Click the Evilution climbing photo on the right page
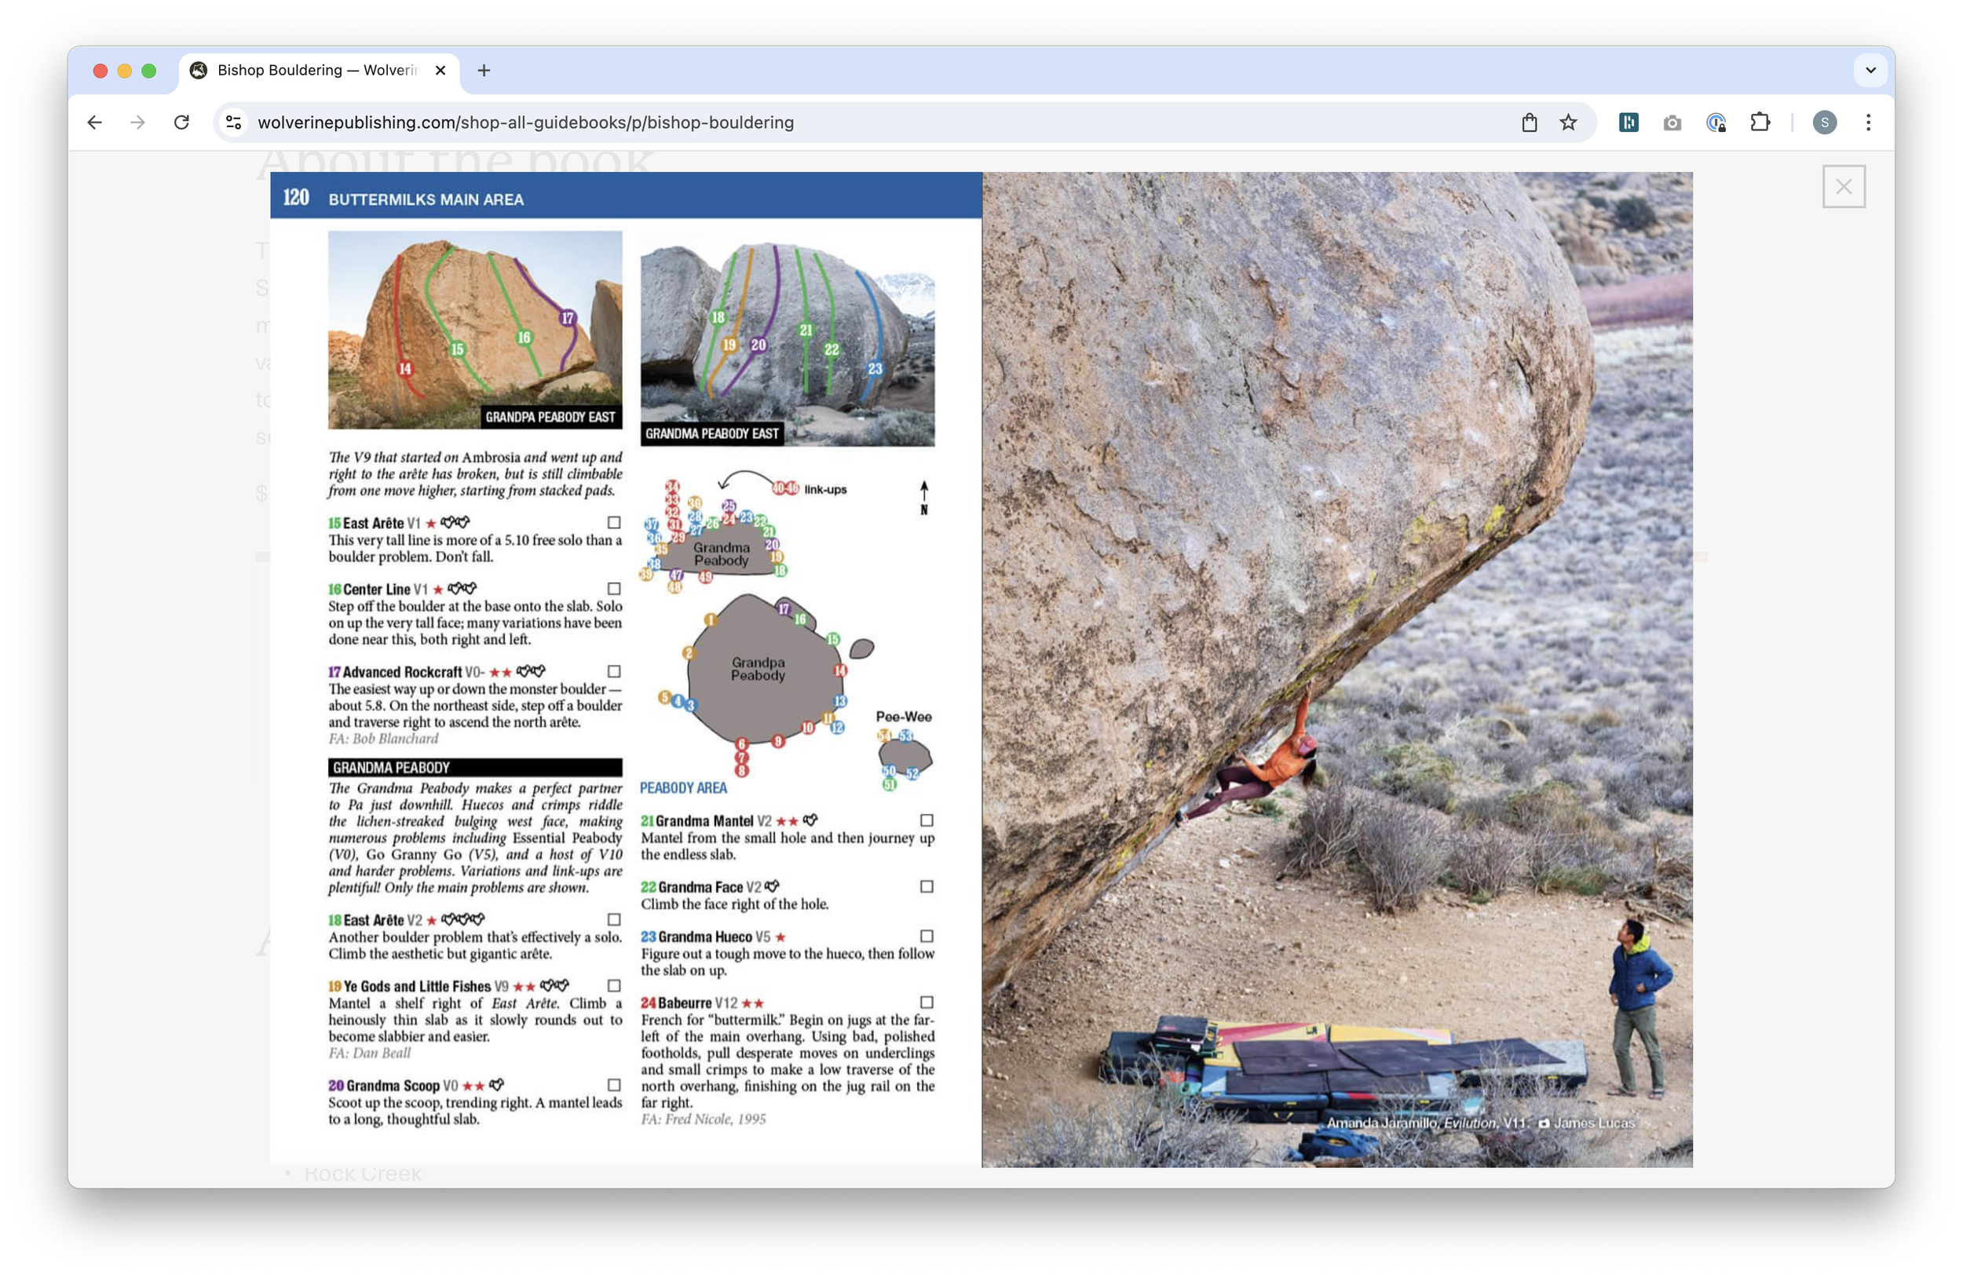Image resolution: width=1963 pixels, height=1278 pixels. [1337, 669]
